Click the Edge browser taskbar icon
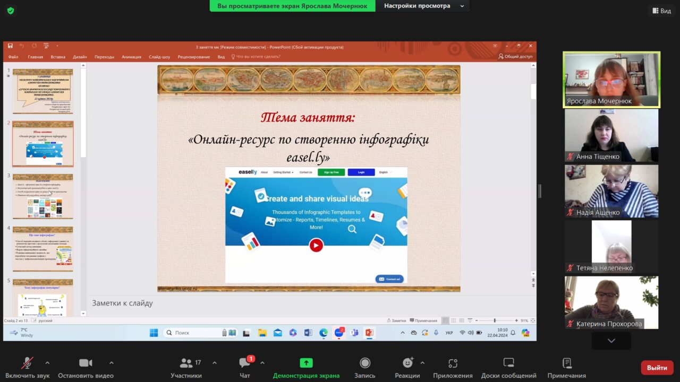Viewport: 680px width, 382px height. coord(324,333)
